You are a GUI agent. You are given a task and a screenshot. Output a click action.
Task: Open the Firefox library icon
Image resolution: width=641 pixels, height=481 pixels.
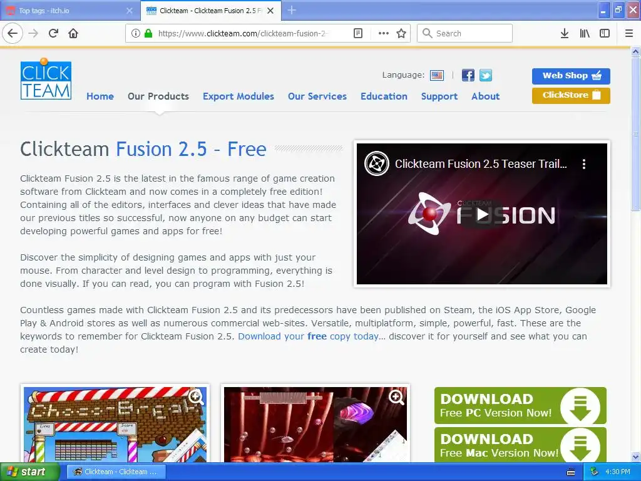[585, 33]
